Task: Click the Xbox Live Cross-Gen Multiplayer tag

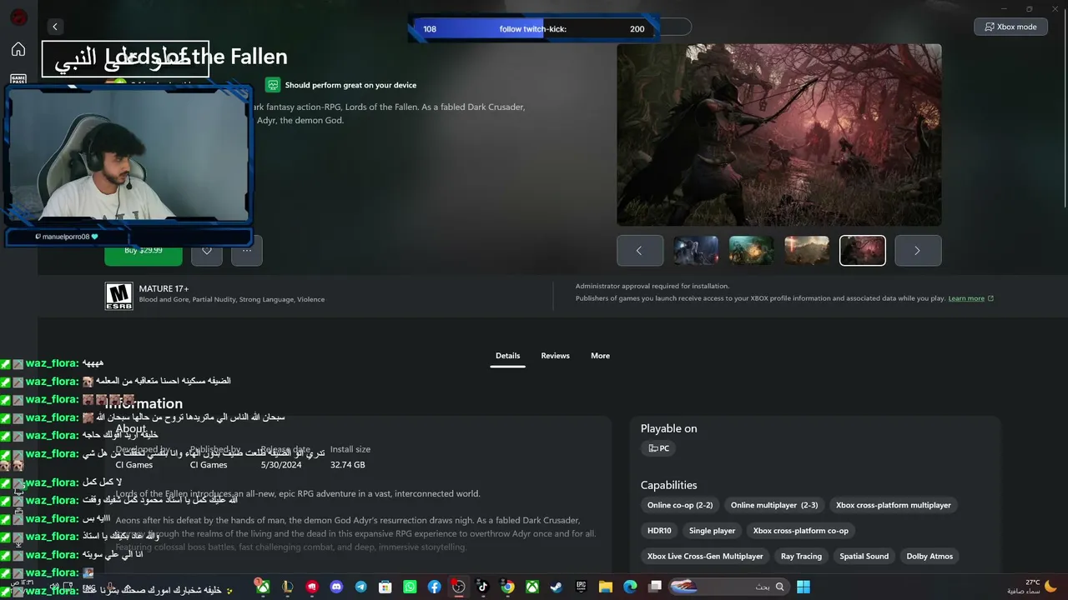Action: pos(705,557)
